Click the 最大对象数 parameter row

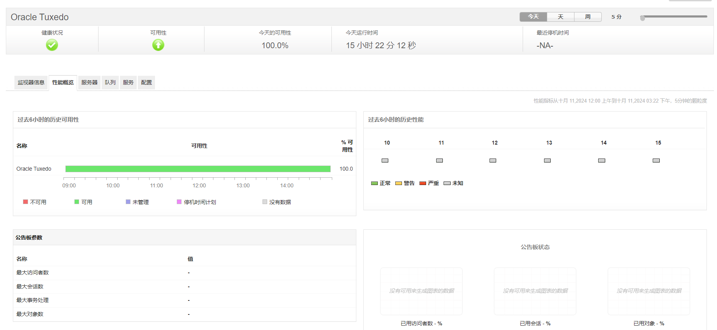[x=185, y=314]
